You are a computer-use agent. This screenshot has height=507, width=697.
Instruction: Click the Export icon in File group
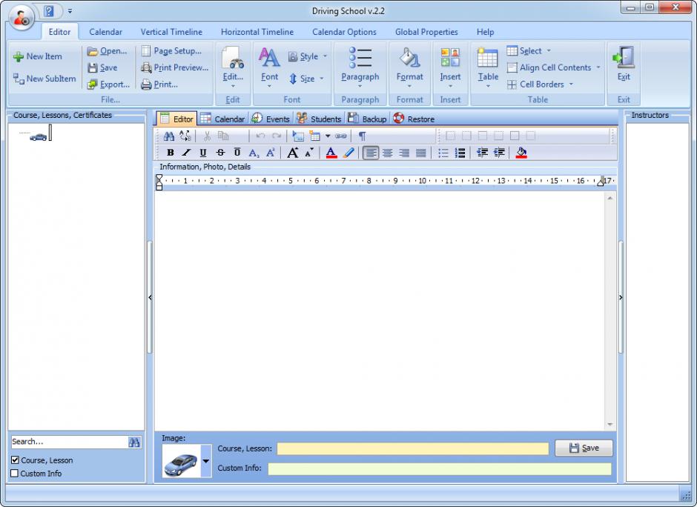coord(92,84)
